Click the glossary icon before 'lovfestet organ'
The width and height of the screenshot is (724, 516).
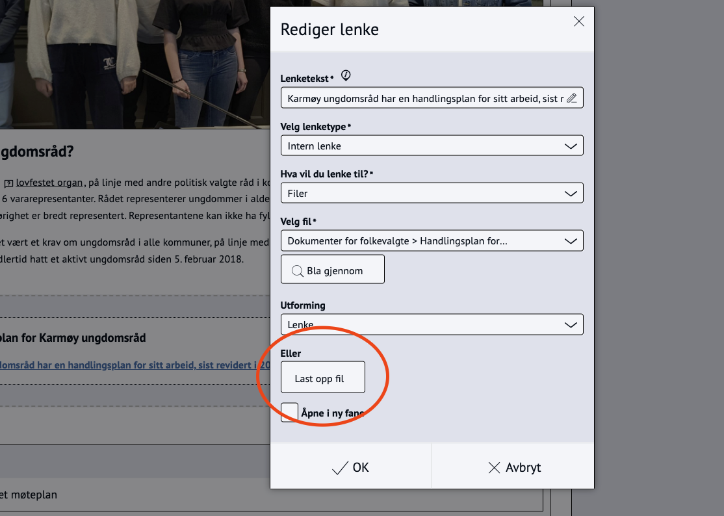(8, 183)
